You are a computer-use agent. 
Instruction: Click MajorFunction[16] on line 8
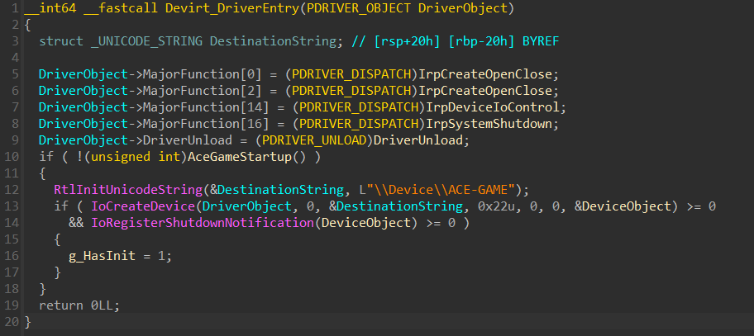coord(206,124)
